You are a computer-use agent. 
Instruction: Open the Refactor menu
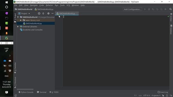[x=49, y=5]
